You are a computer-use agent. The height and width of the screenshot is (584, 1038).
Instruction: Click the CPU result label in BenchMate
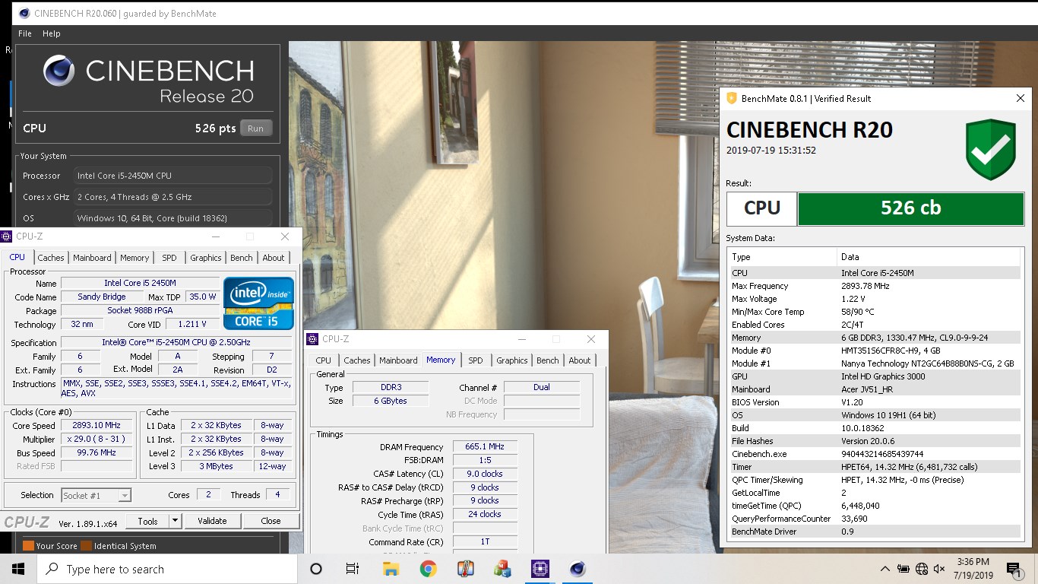tap(762, 208)
